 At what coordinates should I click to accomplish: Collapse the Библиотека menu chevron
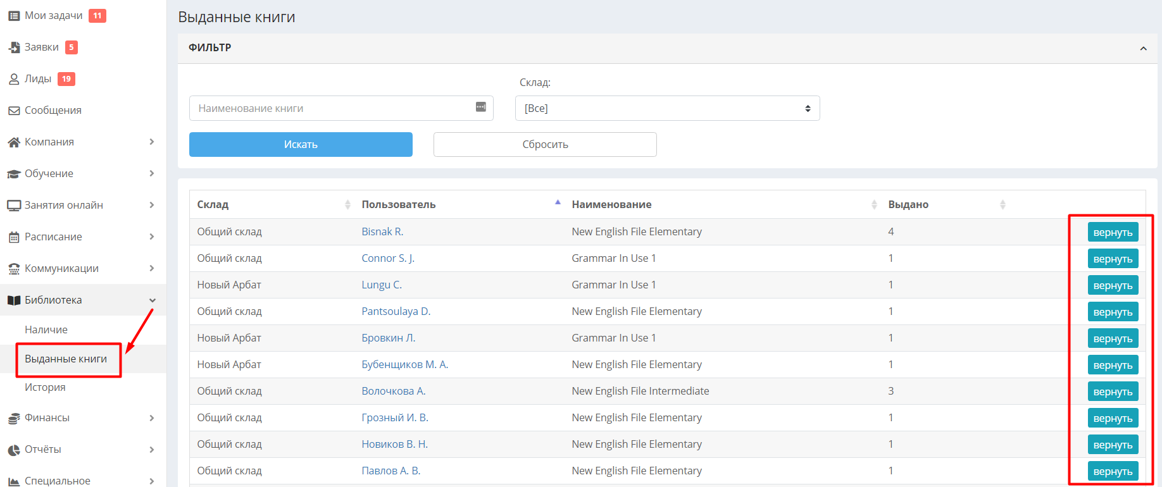[152, 300]
